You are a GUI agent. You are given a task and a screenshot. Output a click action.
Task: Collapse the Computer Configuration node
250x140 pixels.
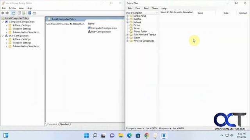pos(3,22)
